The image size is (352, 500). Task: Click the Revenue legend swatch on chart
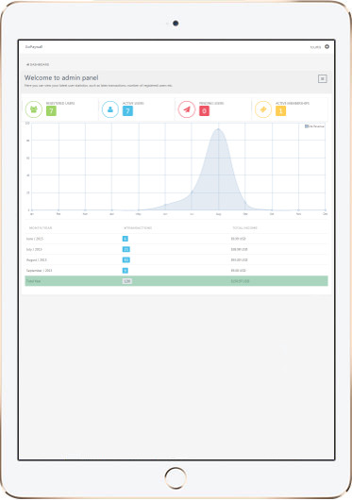coord(307,126)
